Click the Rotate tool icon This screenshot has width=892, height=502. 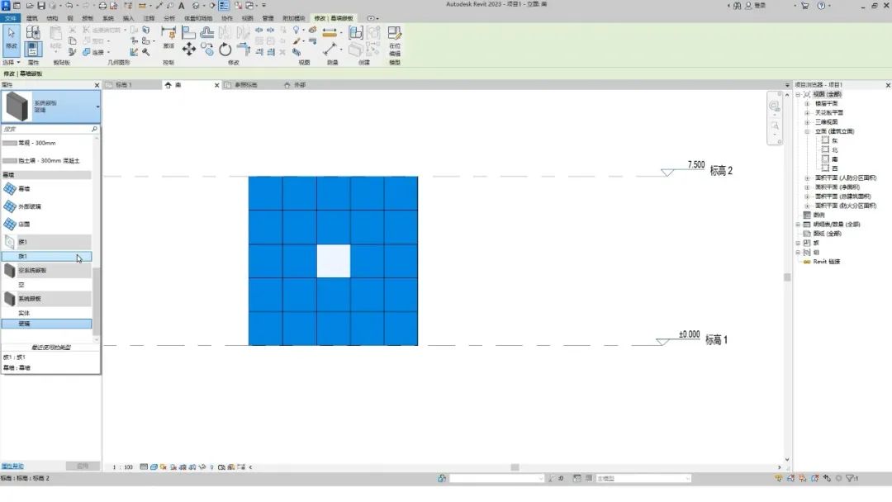[x=225, y=50]
